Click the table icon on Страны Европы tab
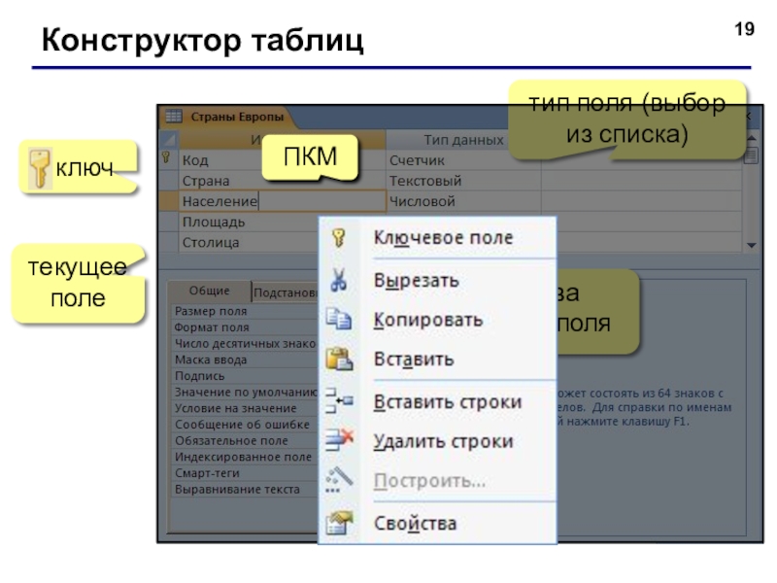Image resolution: width=777 pixels, height=583 pixels. pyautogui.click(x=174, y=117)
